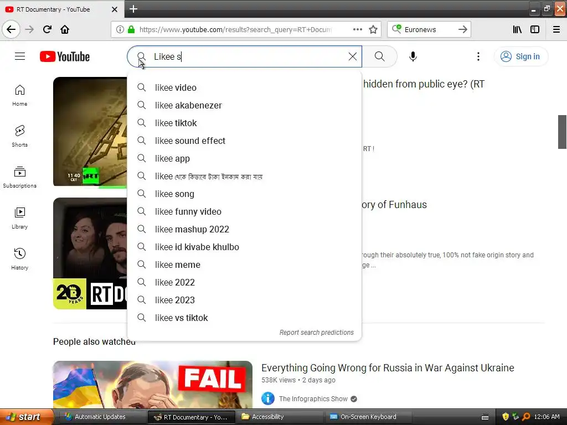
Task: Select suggestion "likee tiktok"
Action: 244,123
